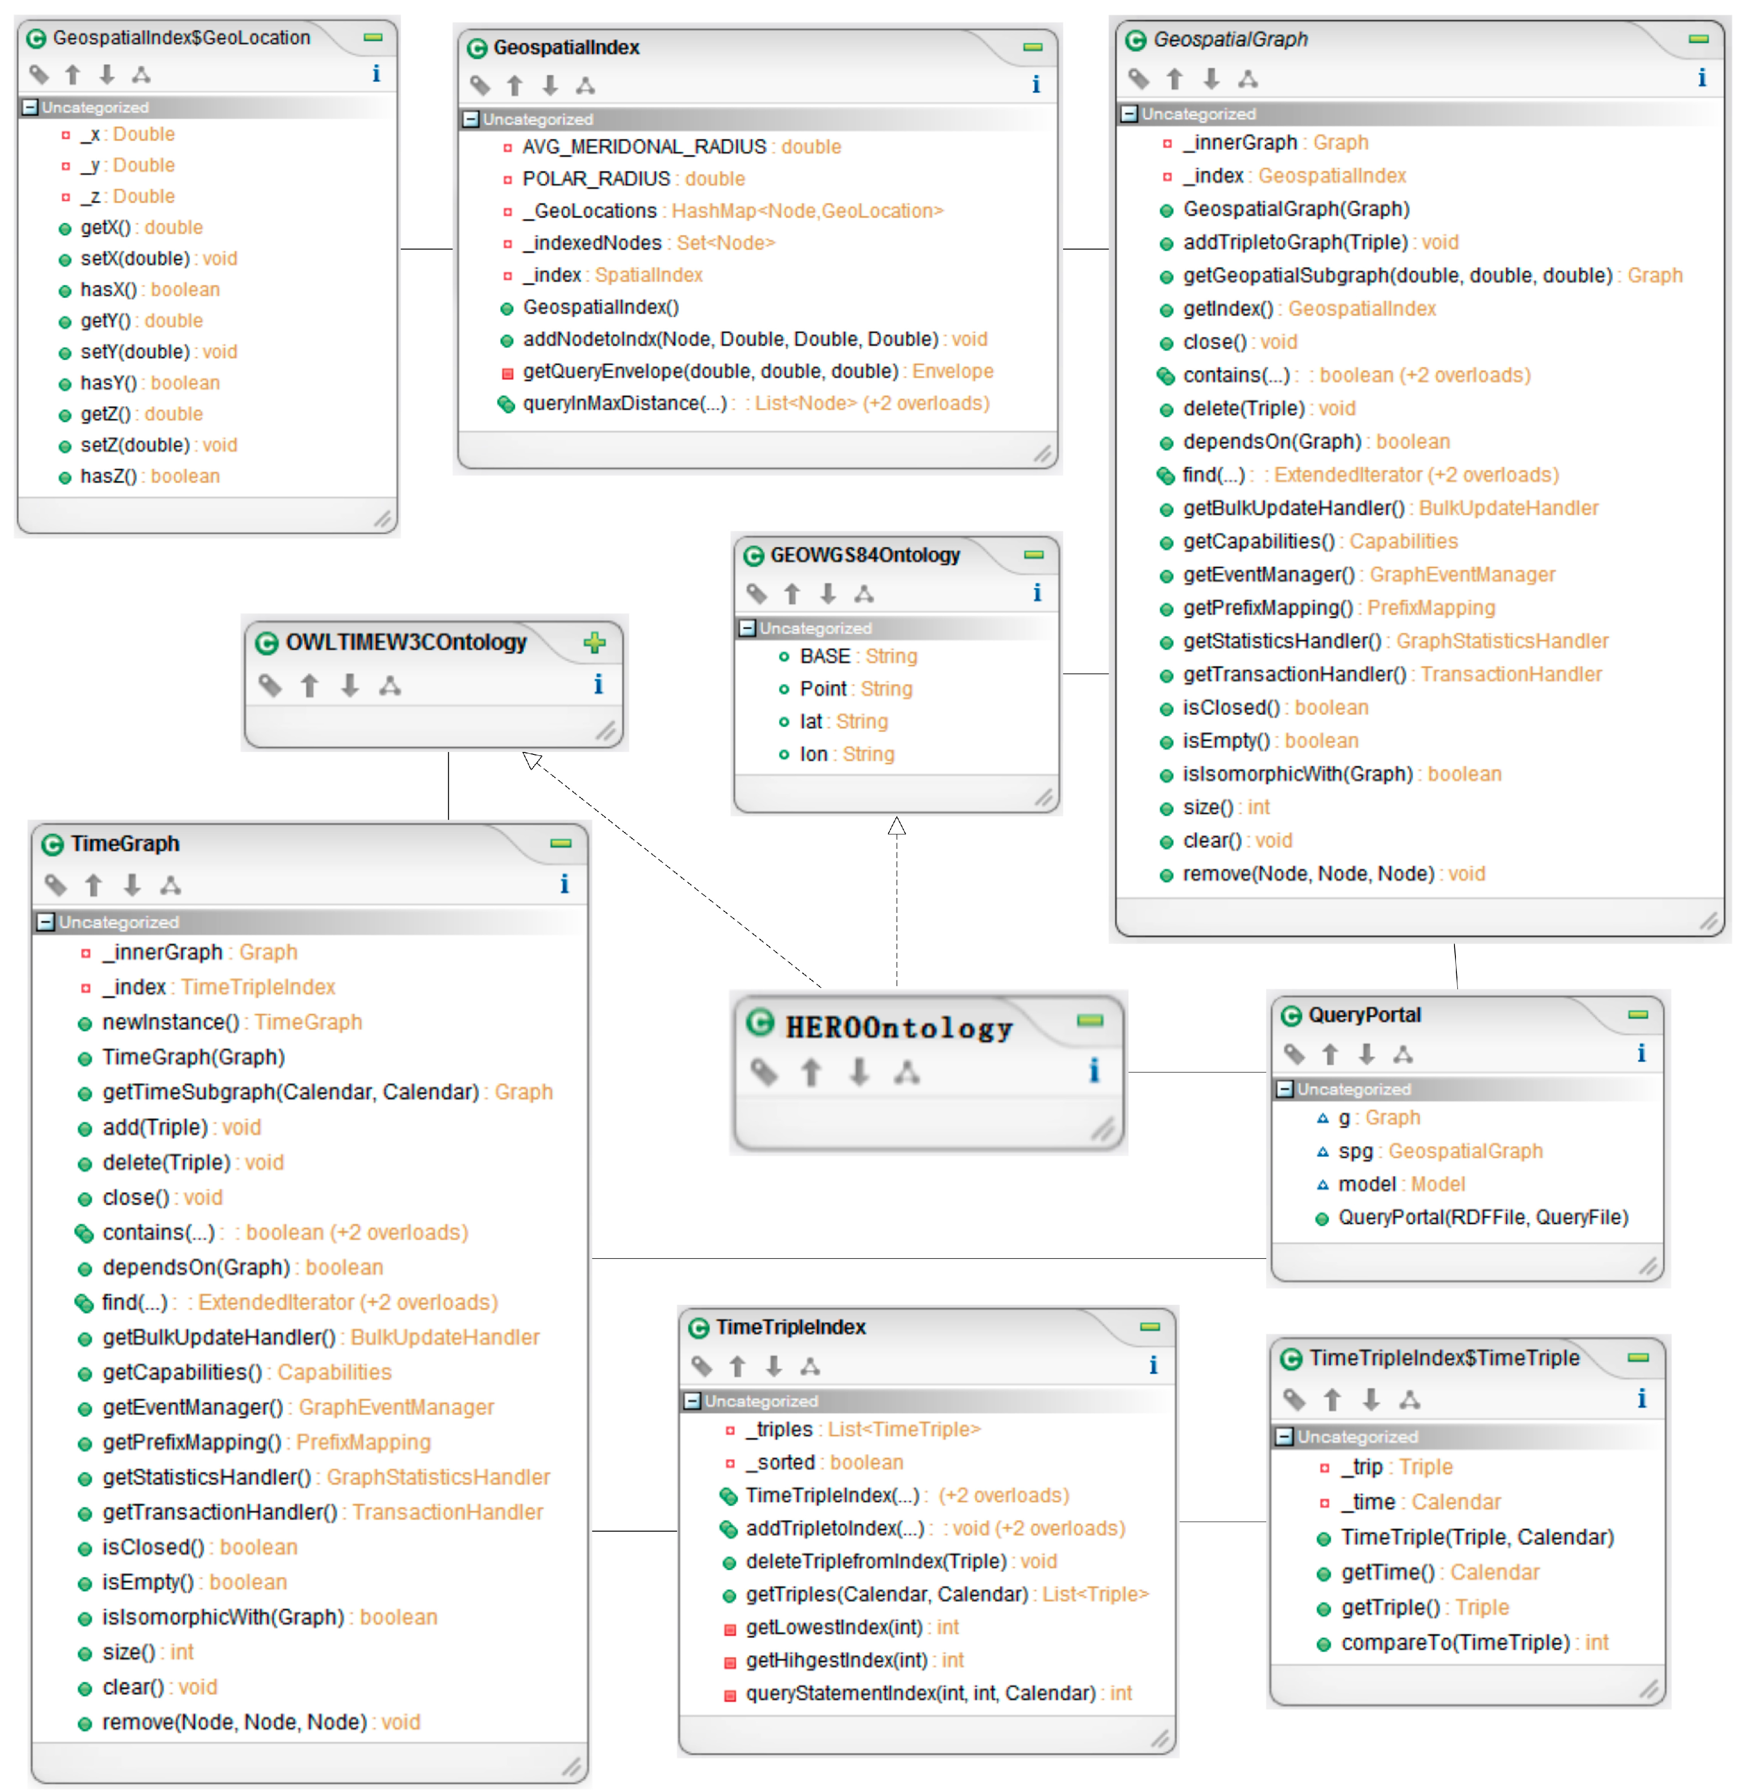Click tag icon in GEOWGS84Ontology toolbar

pos(757,593)
